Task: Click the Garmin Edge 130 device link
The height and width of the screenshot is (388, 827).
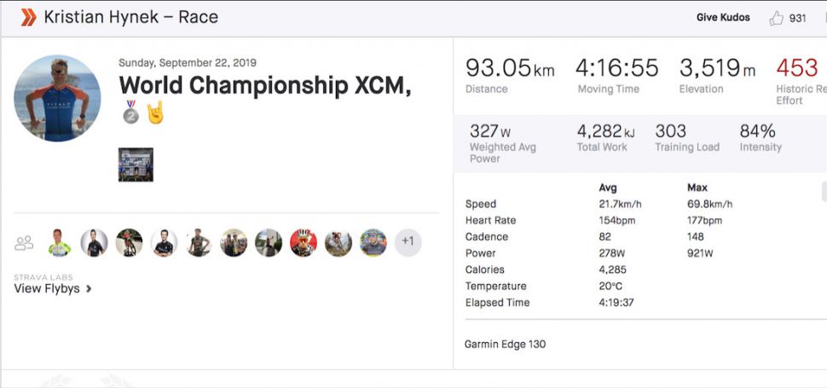Action: pyautogui.click(x=505, y=345)
